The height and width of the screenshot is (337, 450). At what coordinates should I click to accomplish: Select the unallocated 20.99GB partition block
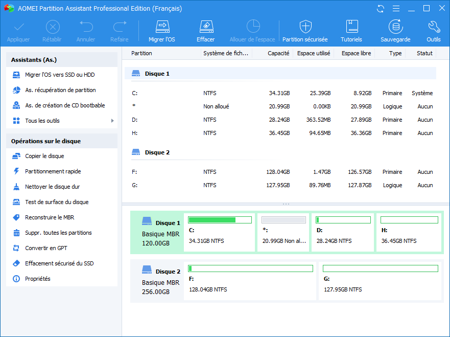click(283, 232)
